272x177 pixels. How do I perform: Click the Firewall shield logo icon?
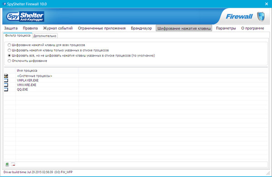(261, 17)
